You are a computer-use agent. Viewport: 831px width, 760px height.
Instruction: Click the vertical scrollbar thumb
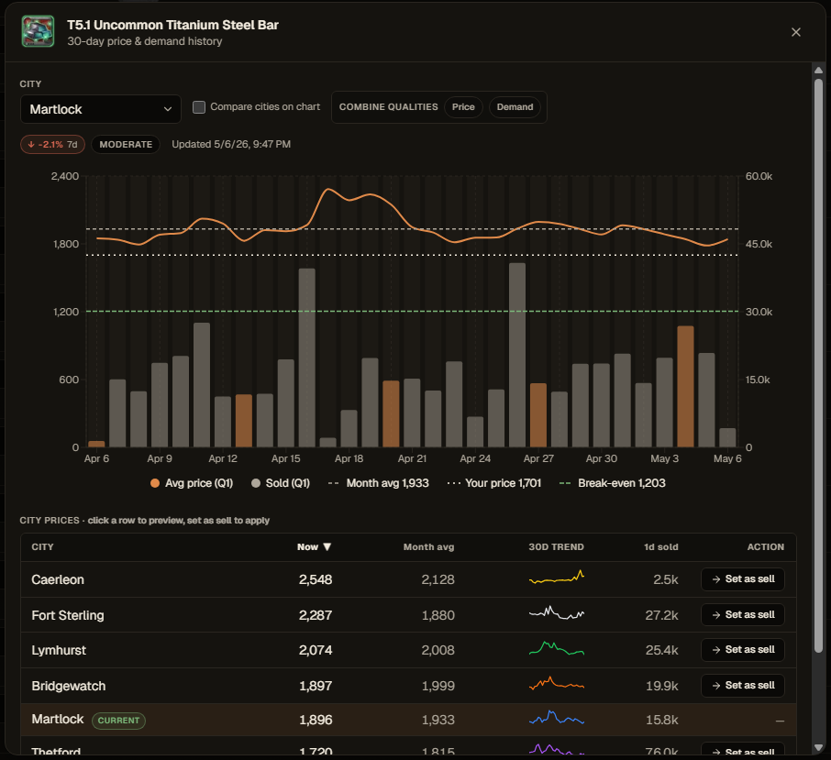pos(818,366)
